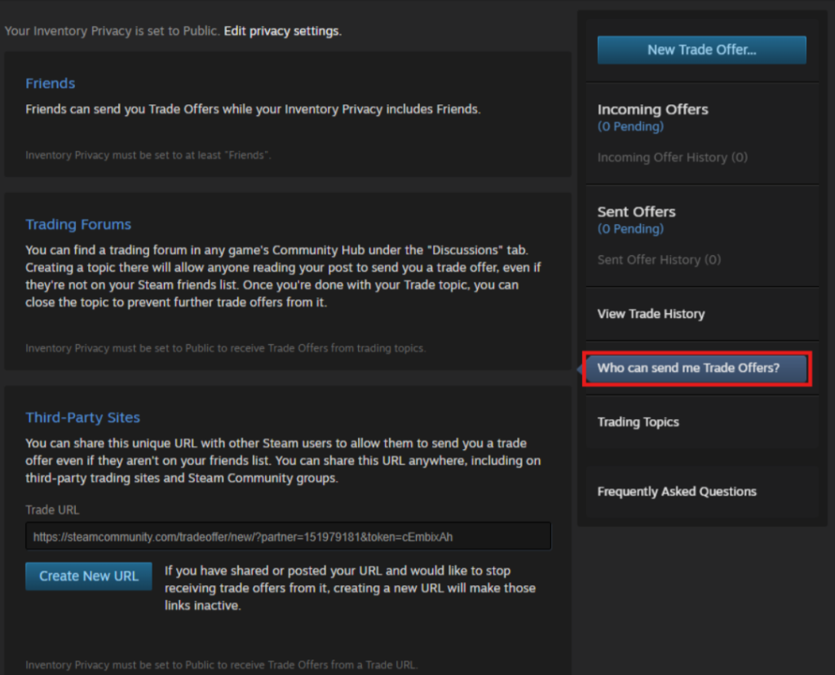The width and height of the screenshot is (835, 675).
Task: Open Frequently Asked Questions
Action: (677, 492)
